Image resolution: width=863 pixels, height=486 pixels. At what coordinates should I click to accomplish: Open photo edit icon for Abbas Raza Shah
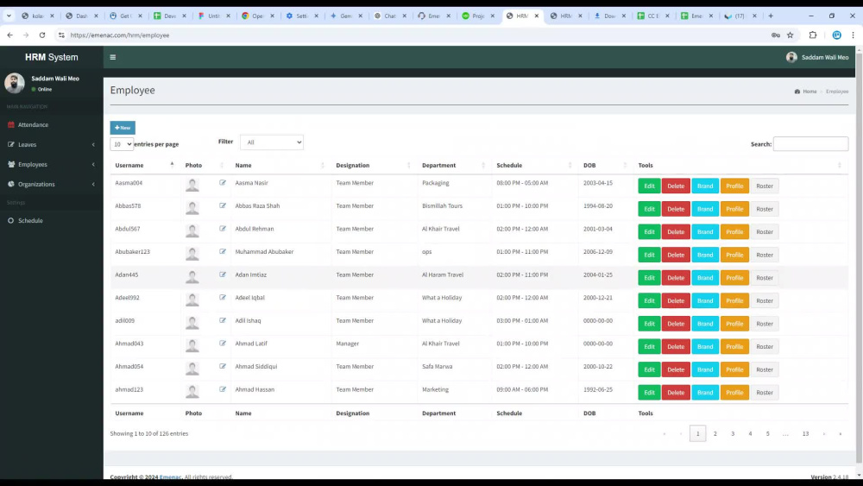tap(223, 205)
